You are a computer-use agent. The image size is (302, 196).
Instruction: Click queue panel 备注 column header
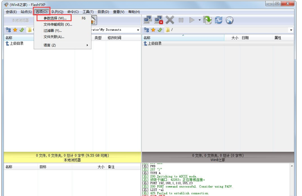point(123,167)
